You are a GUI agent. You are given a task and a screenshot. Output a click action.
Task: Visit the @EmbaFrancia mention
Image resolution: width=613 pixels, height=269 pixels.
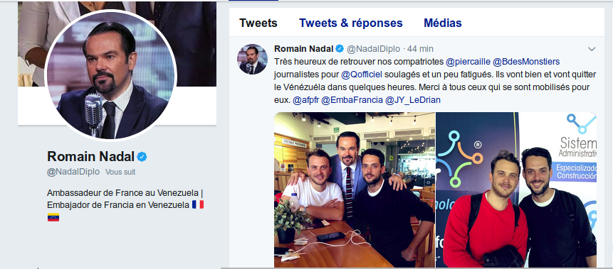pyautogui.click(x=352, y=100)
